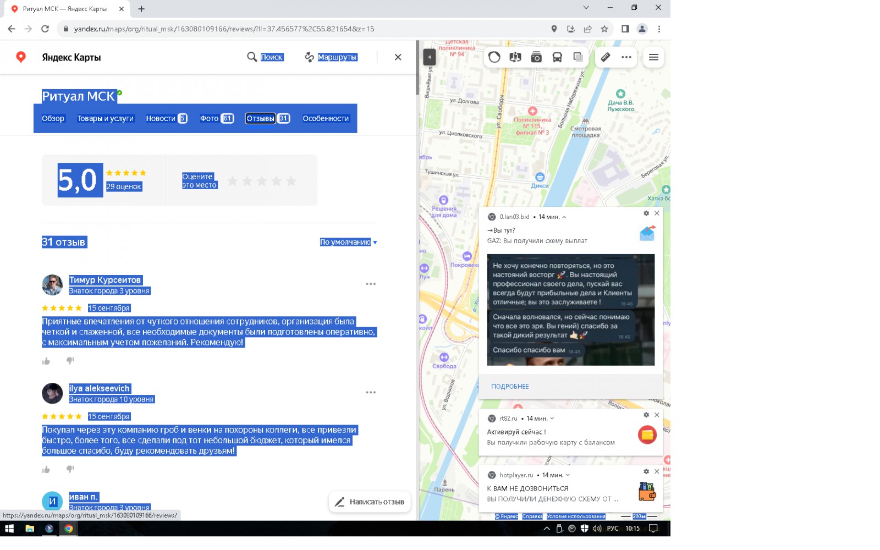Open options menu for ilya alekseevich's review
880x550 pixels.
(x=371, y=392)
